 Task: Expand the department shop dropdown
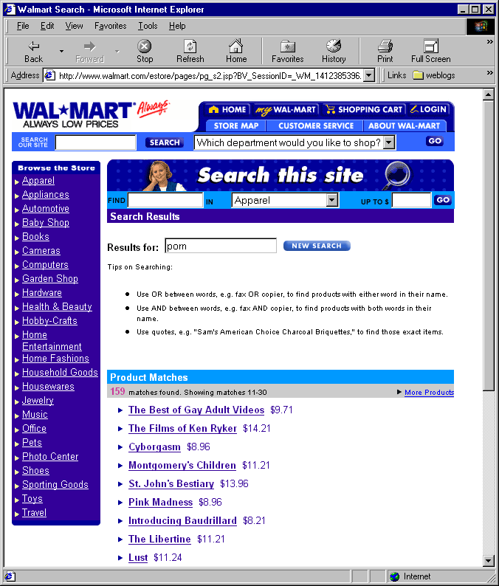389,142
